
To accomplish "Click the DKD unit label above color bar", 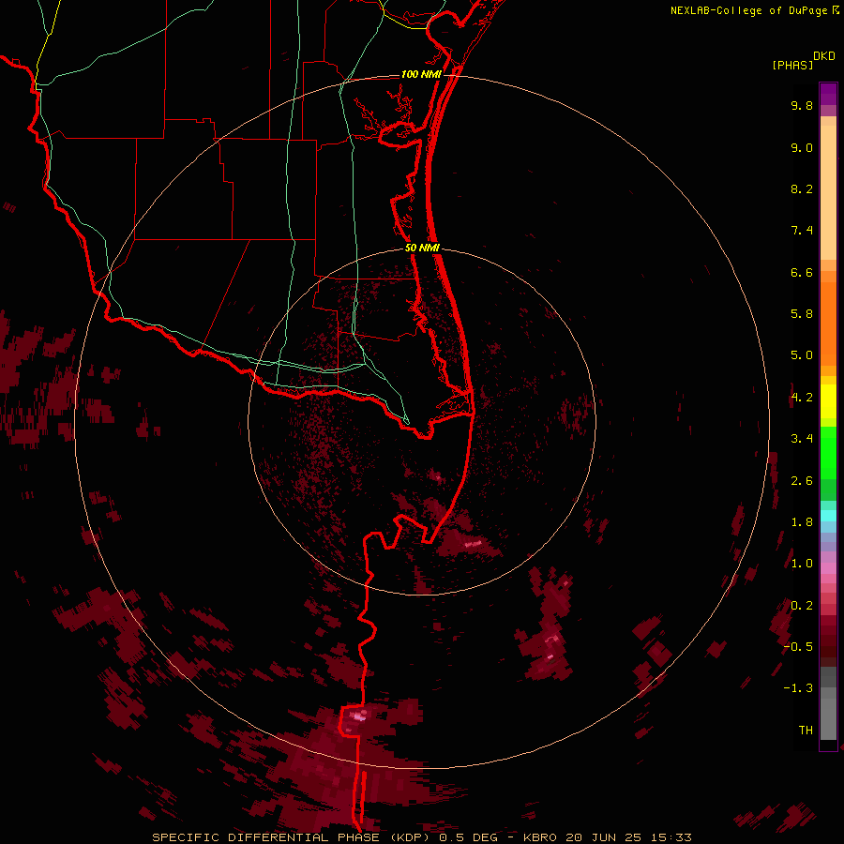I will tap(824, 55).
